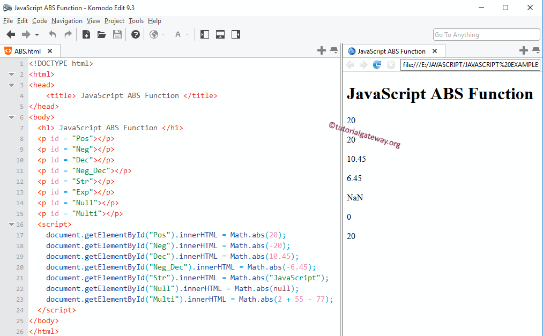Click the Go To Anything search box

(486, 35)
